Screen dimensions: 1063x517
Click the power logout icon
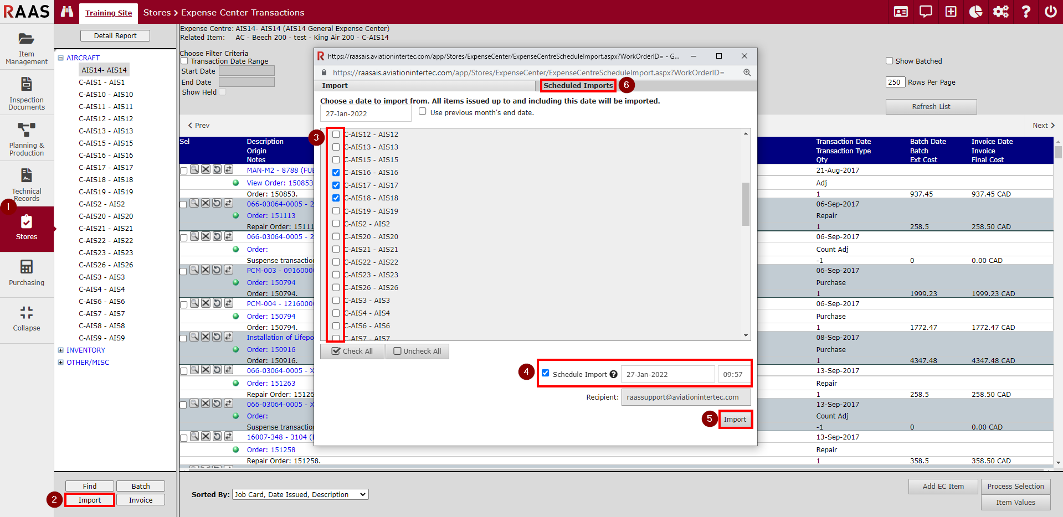point(1050,12)
